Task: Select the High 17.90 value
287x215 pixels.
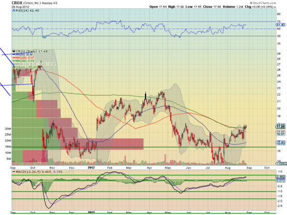Action: point(176,7)
